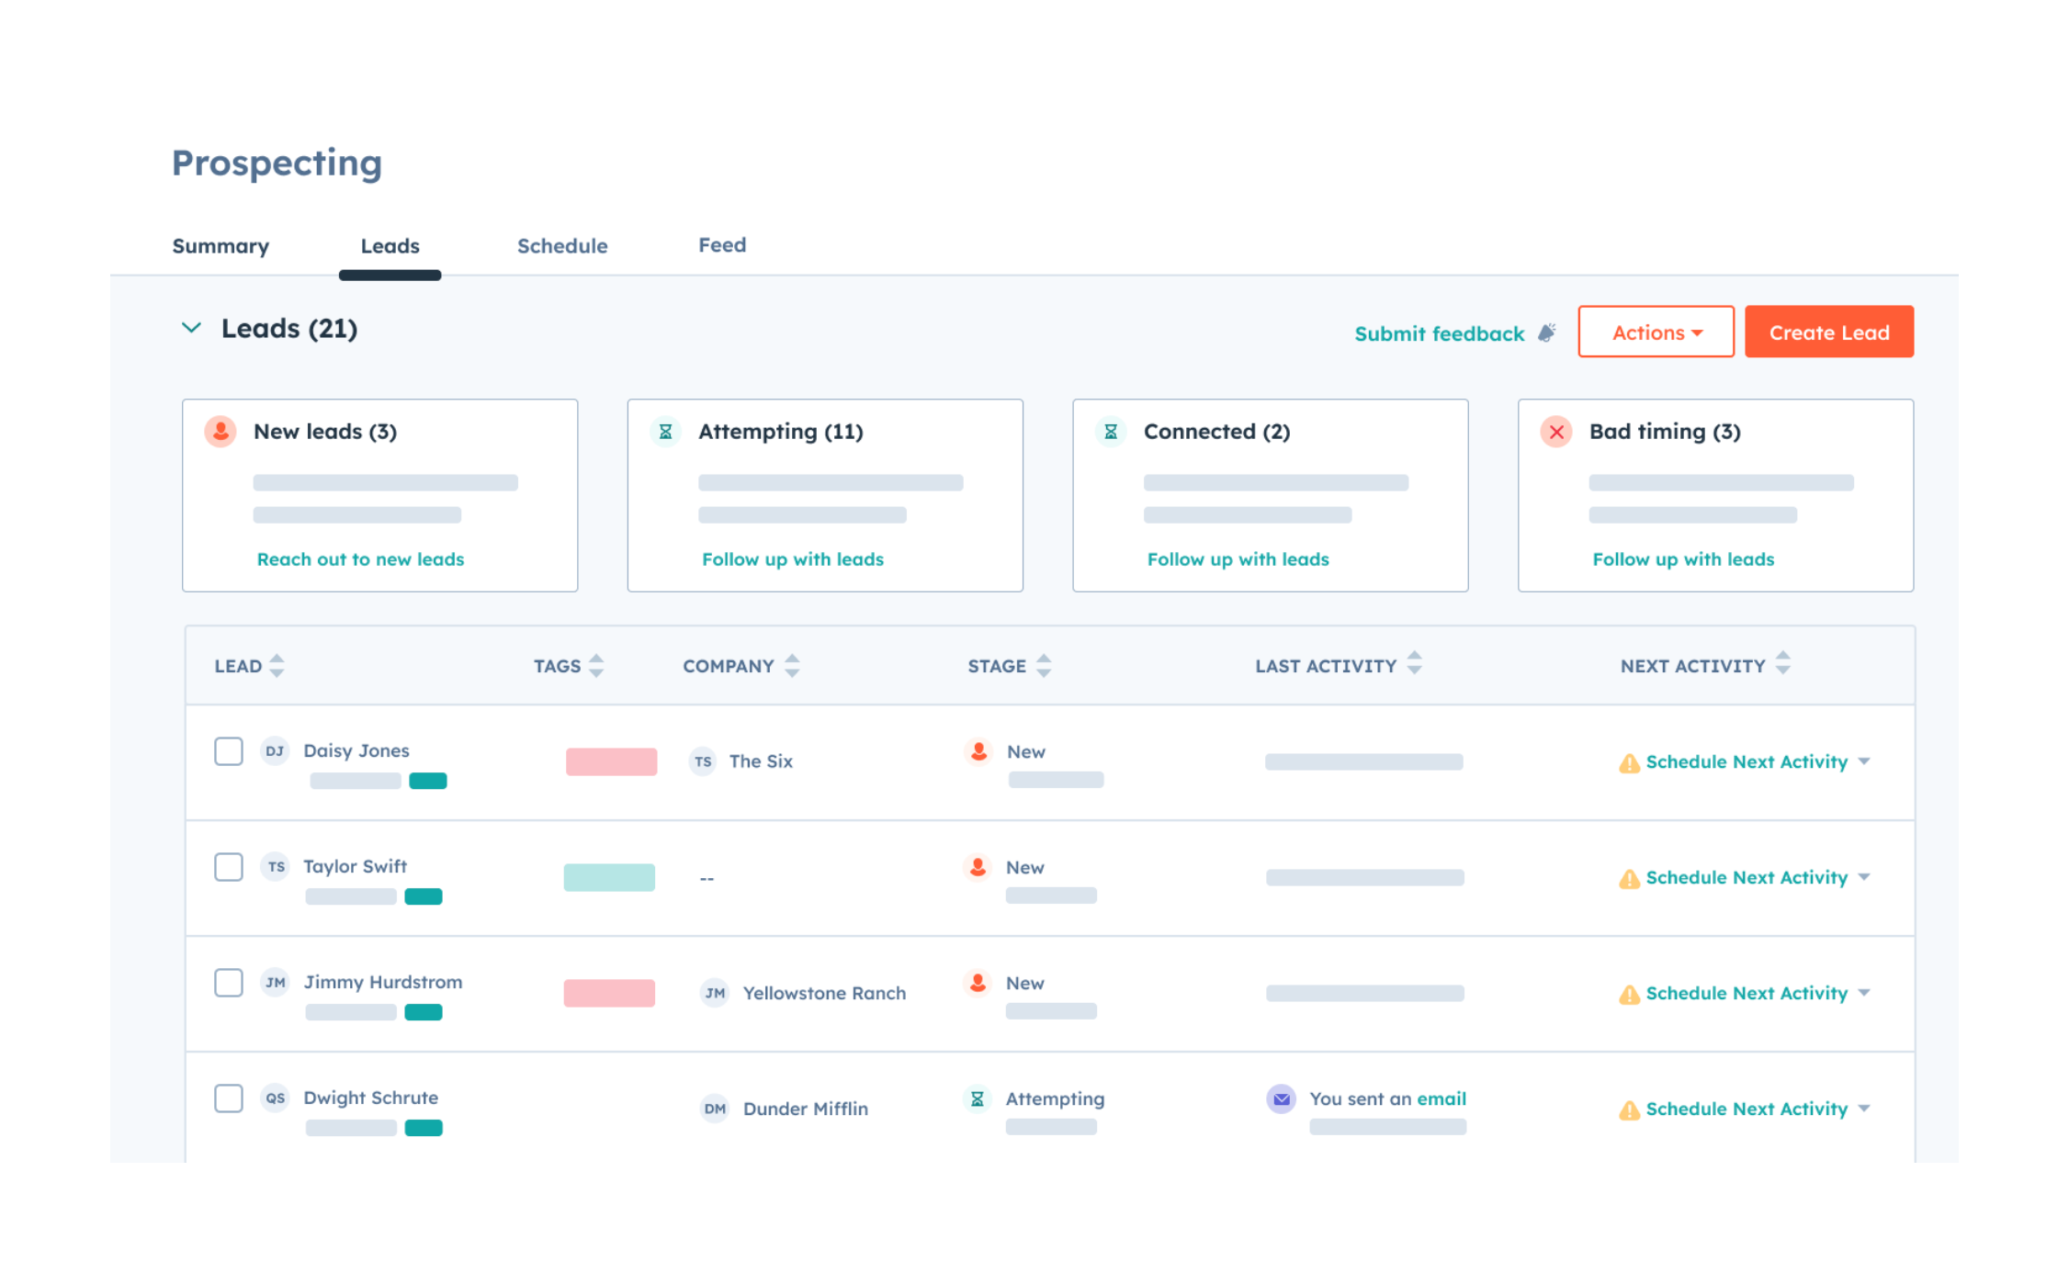Click Reach out to new leads link
The width and height of the screenshot is (2069, 1273).
(x=360, y=558)
